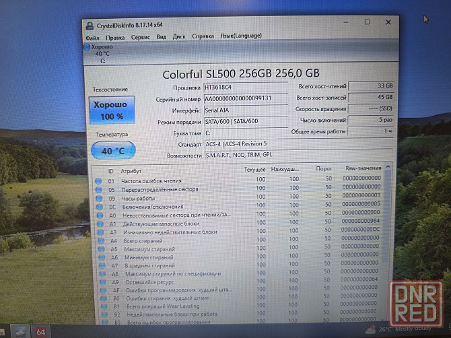This screenshot has height=338, width=451.
Task: Click raw value 000000000064 in row A9
Action: pyautogui.click(x=359, y=279)
